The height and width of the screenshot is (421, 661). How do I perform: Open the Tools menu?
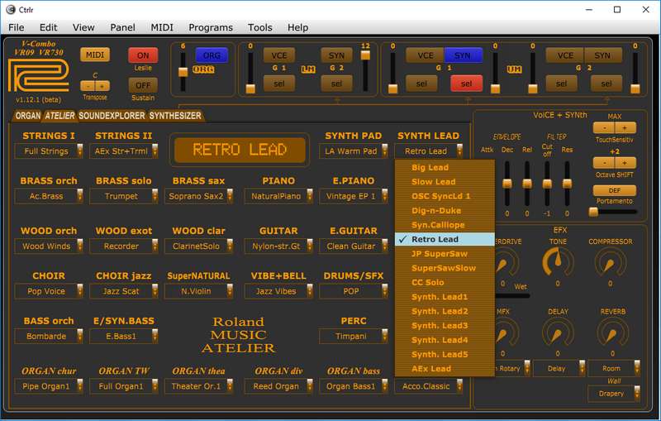259,27
